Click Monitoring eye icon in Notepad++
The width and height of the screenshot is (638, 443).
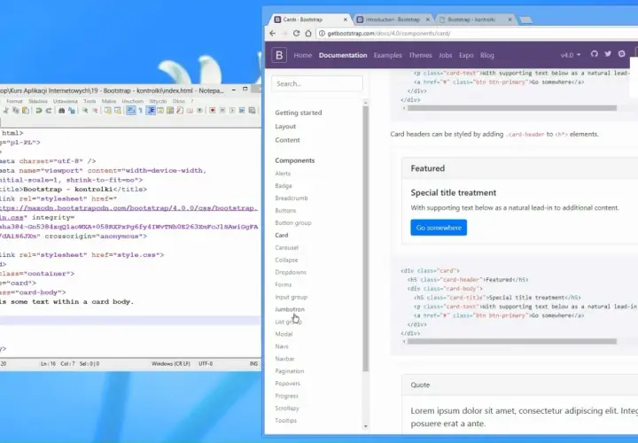pos(199,110)
